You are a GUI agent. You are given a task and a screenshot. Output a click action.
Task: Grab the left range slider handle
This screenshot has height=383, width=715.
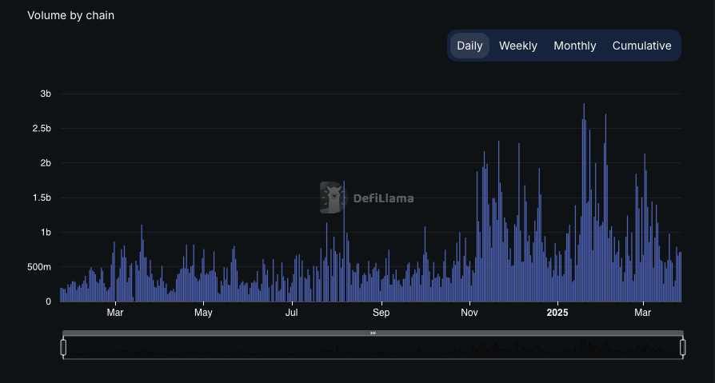tap(63, 347)
